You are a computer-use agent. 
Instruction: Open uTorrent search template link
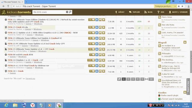[172, 99]
